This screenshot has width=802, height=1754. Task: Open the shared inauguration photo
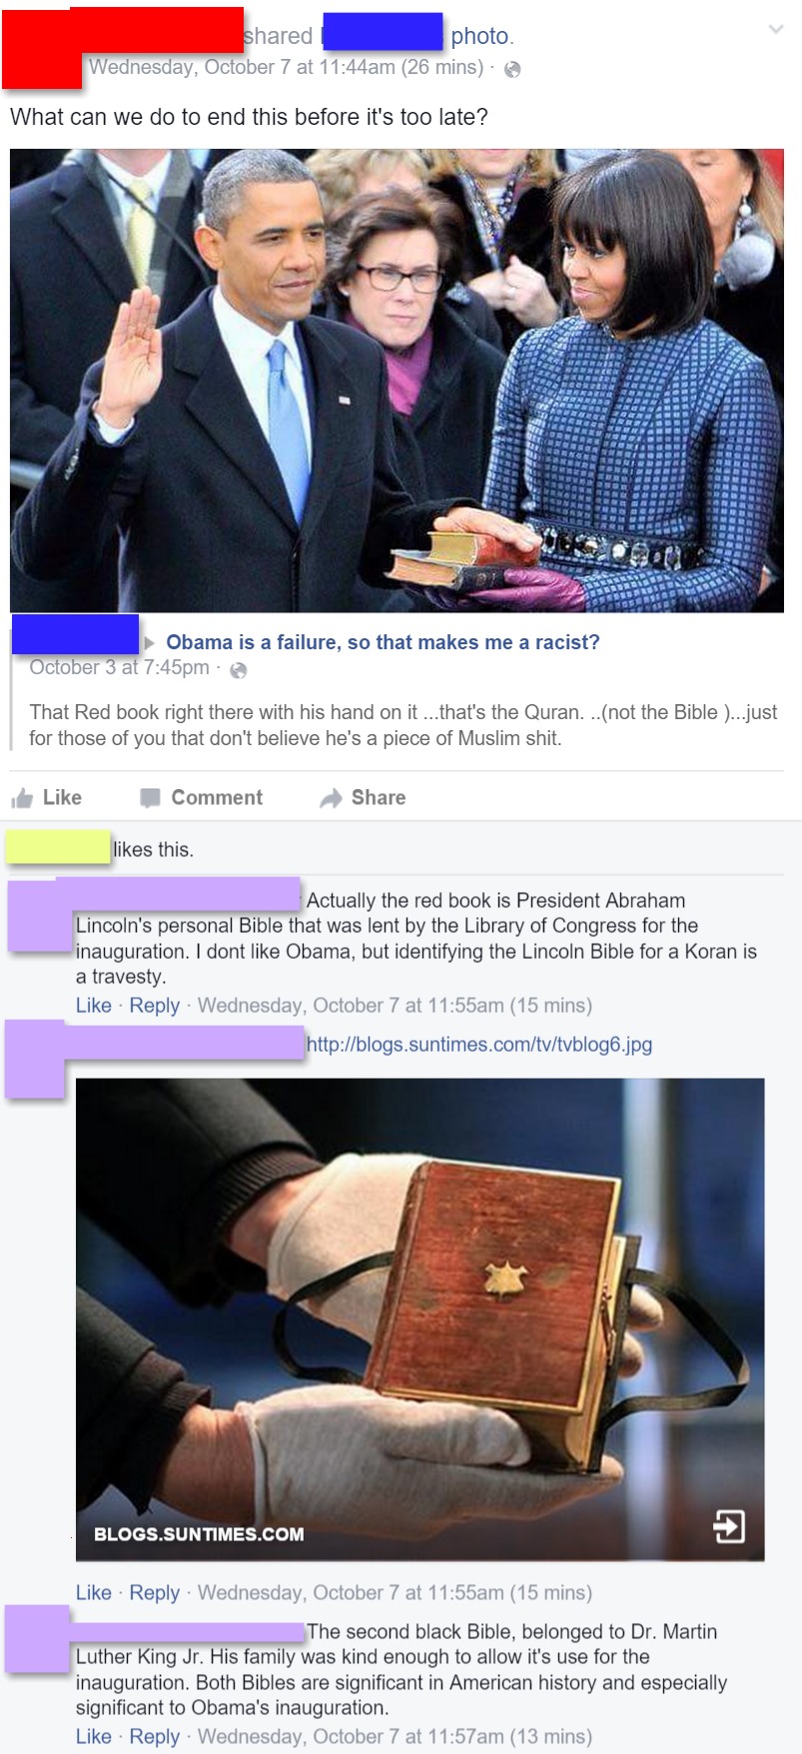tap(397, 381)
